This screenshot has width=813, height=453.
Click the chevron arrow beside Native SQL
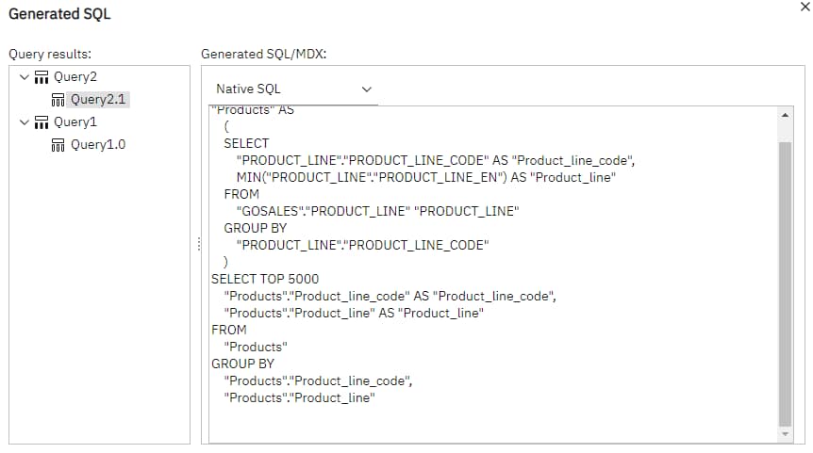pyautogui.click(x=367, y=89)
